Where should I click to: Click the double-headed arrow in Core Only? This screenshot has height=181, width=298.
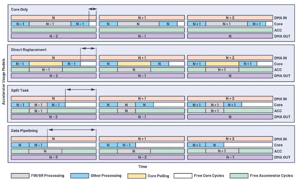click(x=92, y=9)
